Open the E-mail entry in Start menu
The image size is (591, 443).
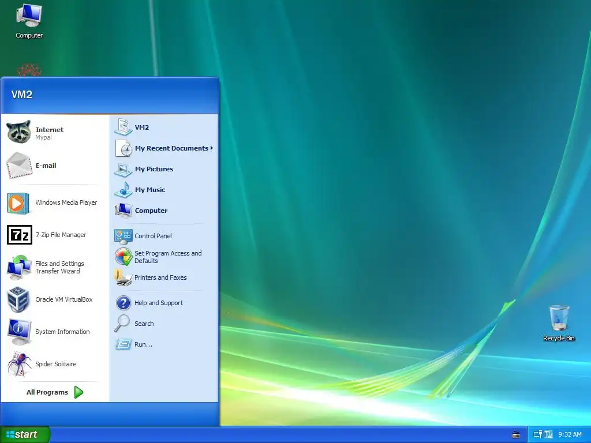[x=55, y=166]
